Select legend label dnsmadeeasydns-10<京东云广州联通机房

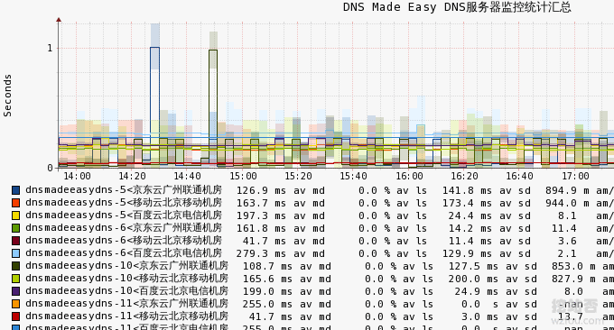pyautogui.click(x=127, y=265)
